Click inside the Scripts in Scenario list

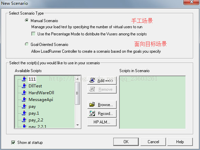click(x=152, y=102)
